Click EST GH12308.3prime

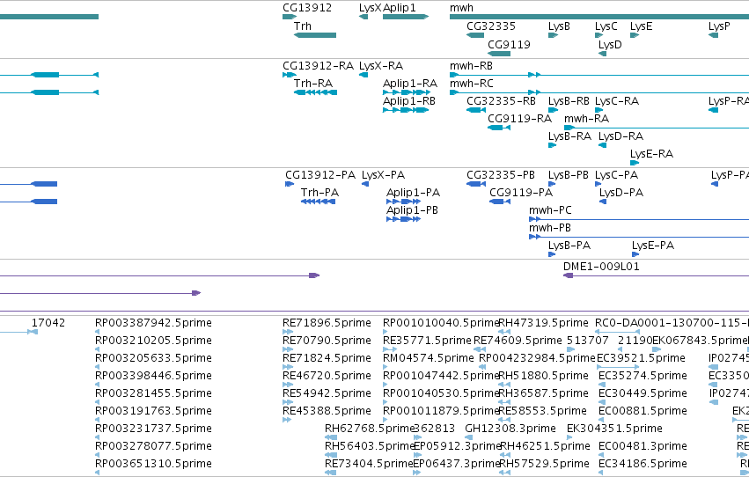[x=510, y=429]
